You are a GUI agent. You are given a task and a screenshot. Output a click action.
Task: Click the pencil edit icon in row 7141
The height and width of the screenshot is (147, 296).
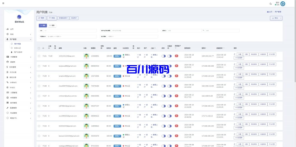tap(235, 54)
